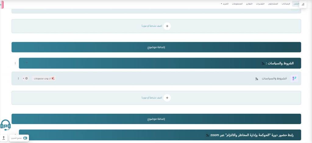Open three-dot menu for الشروط والسياسات section
Viewport: 312px width, 143px height.
tap(15, 63)
